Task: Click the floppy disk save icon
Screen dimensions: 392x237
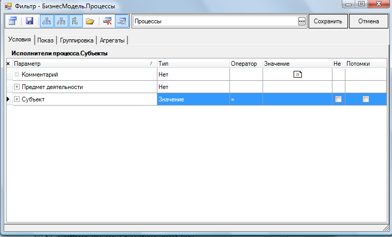Action: click(x=30, y=21)
